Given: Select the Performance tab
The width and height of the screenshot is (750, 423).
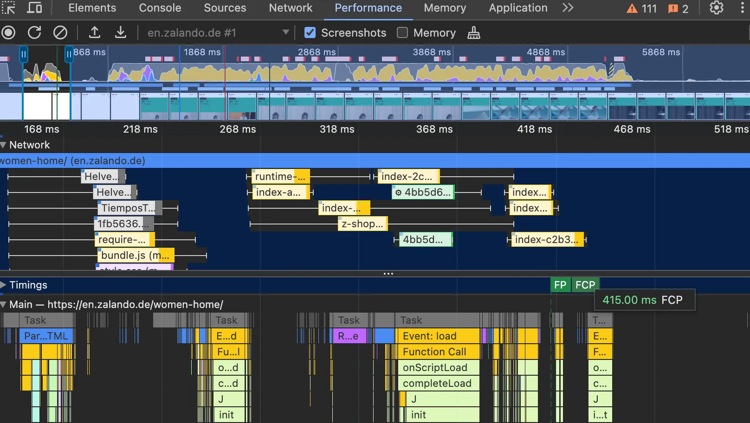Looking at the screenshot, I should [369, 8].
